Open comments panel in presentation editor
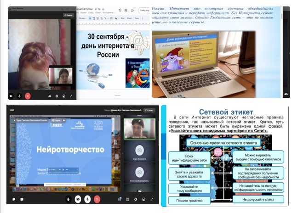The height and width of the screenshot is (213, 292). 126,11
